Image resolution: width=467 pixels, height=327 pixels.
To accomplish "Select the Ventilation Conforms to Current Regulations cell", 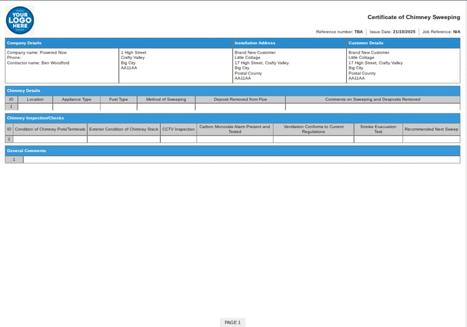I will (313, 139).
